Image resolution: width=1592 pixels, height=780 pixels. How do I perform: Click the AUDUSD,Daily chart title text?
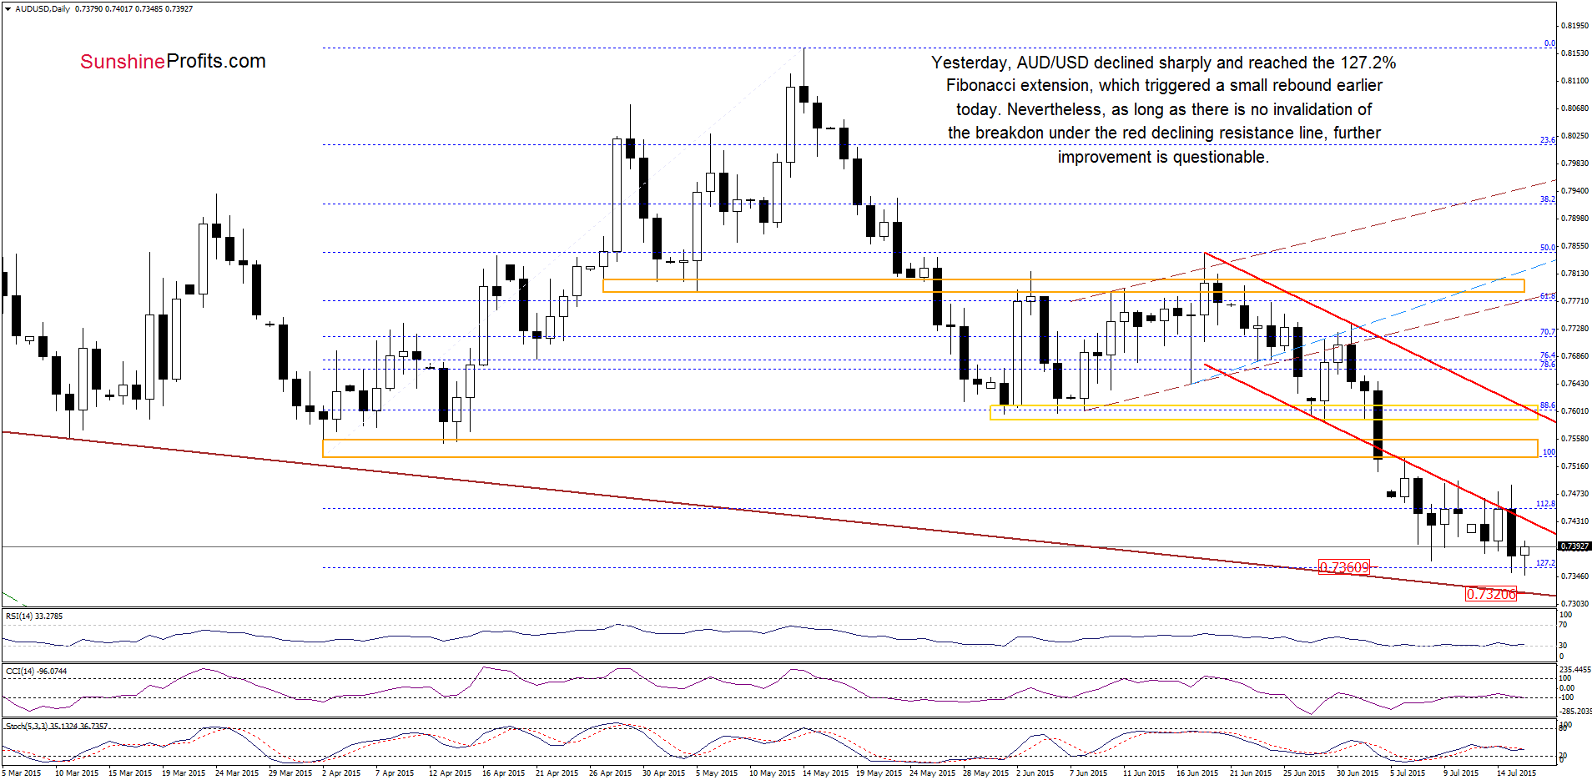tap(43, 9)
